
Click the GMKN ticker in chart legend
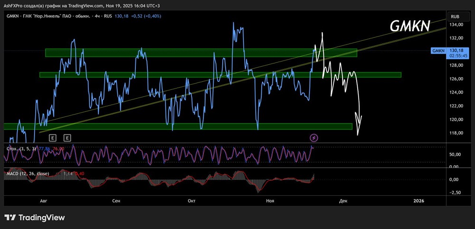point(12,16)
